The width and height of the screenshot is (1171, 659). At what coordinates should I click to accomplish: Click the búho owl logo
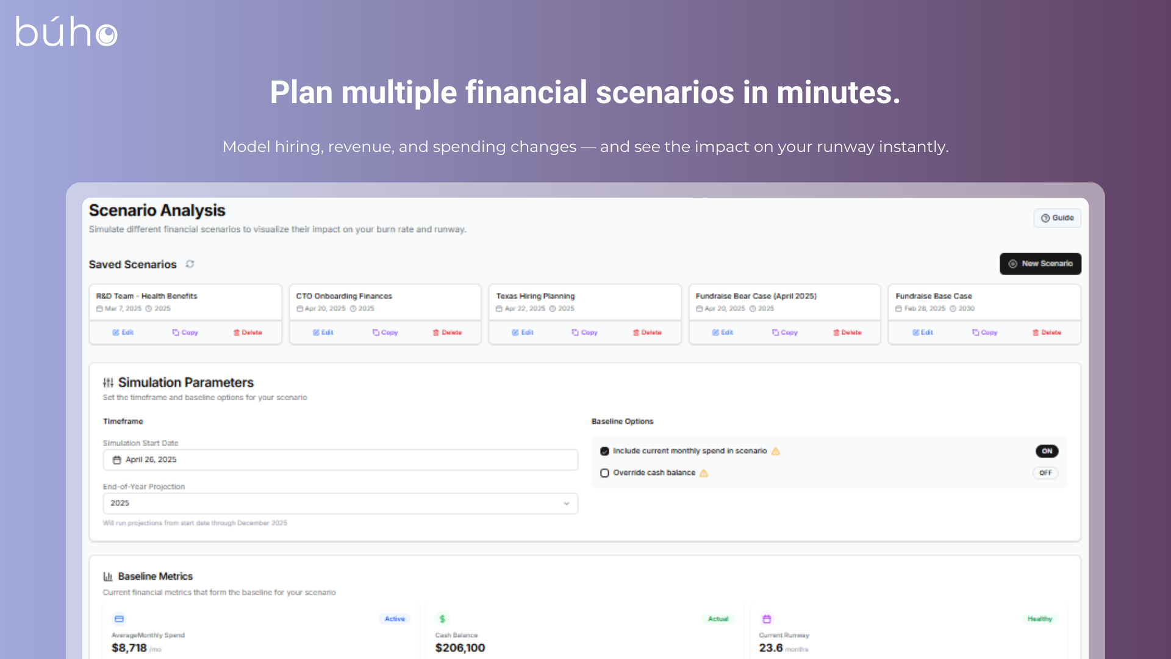[x=66, y=32]
